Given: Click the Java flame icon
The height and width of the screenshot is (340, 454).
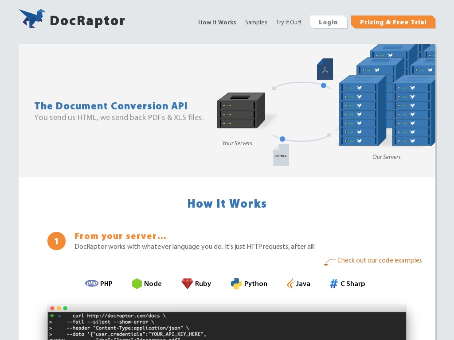Looking at the screenshot, I should (x=290, y=284).
